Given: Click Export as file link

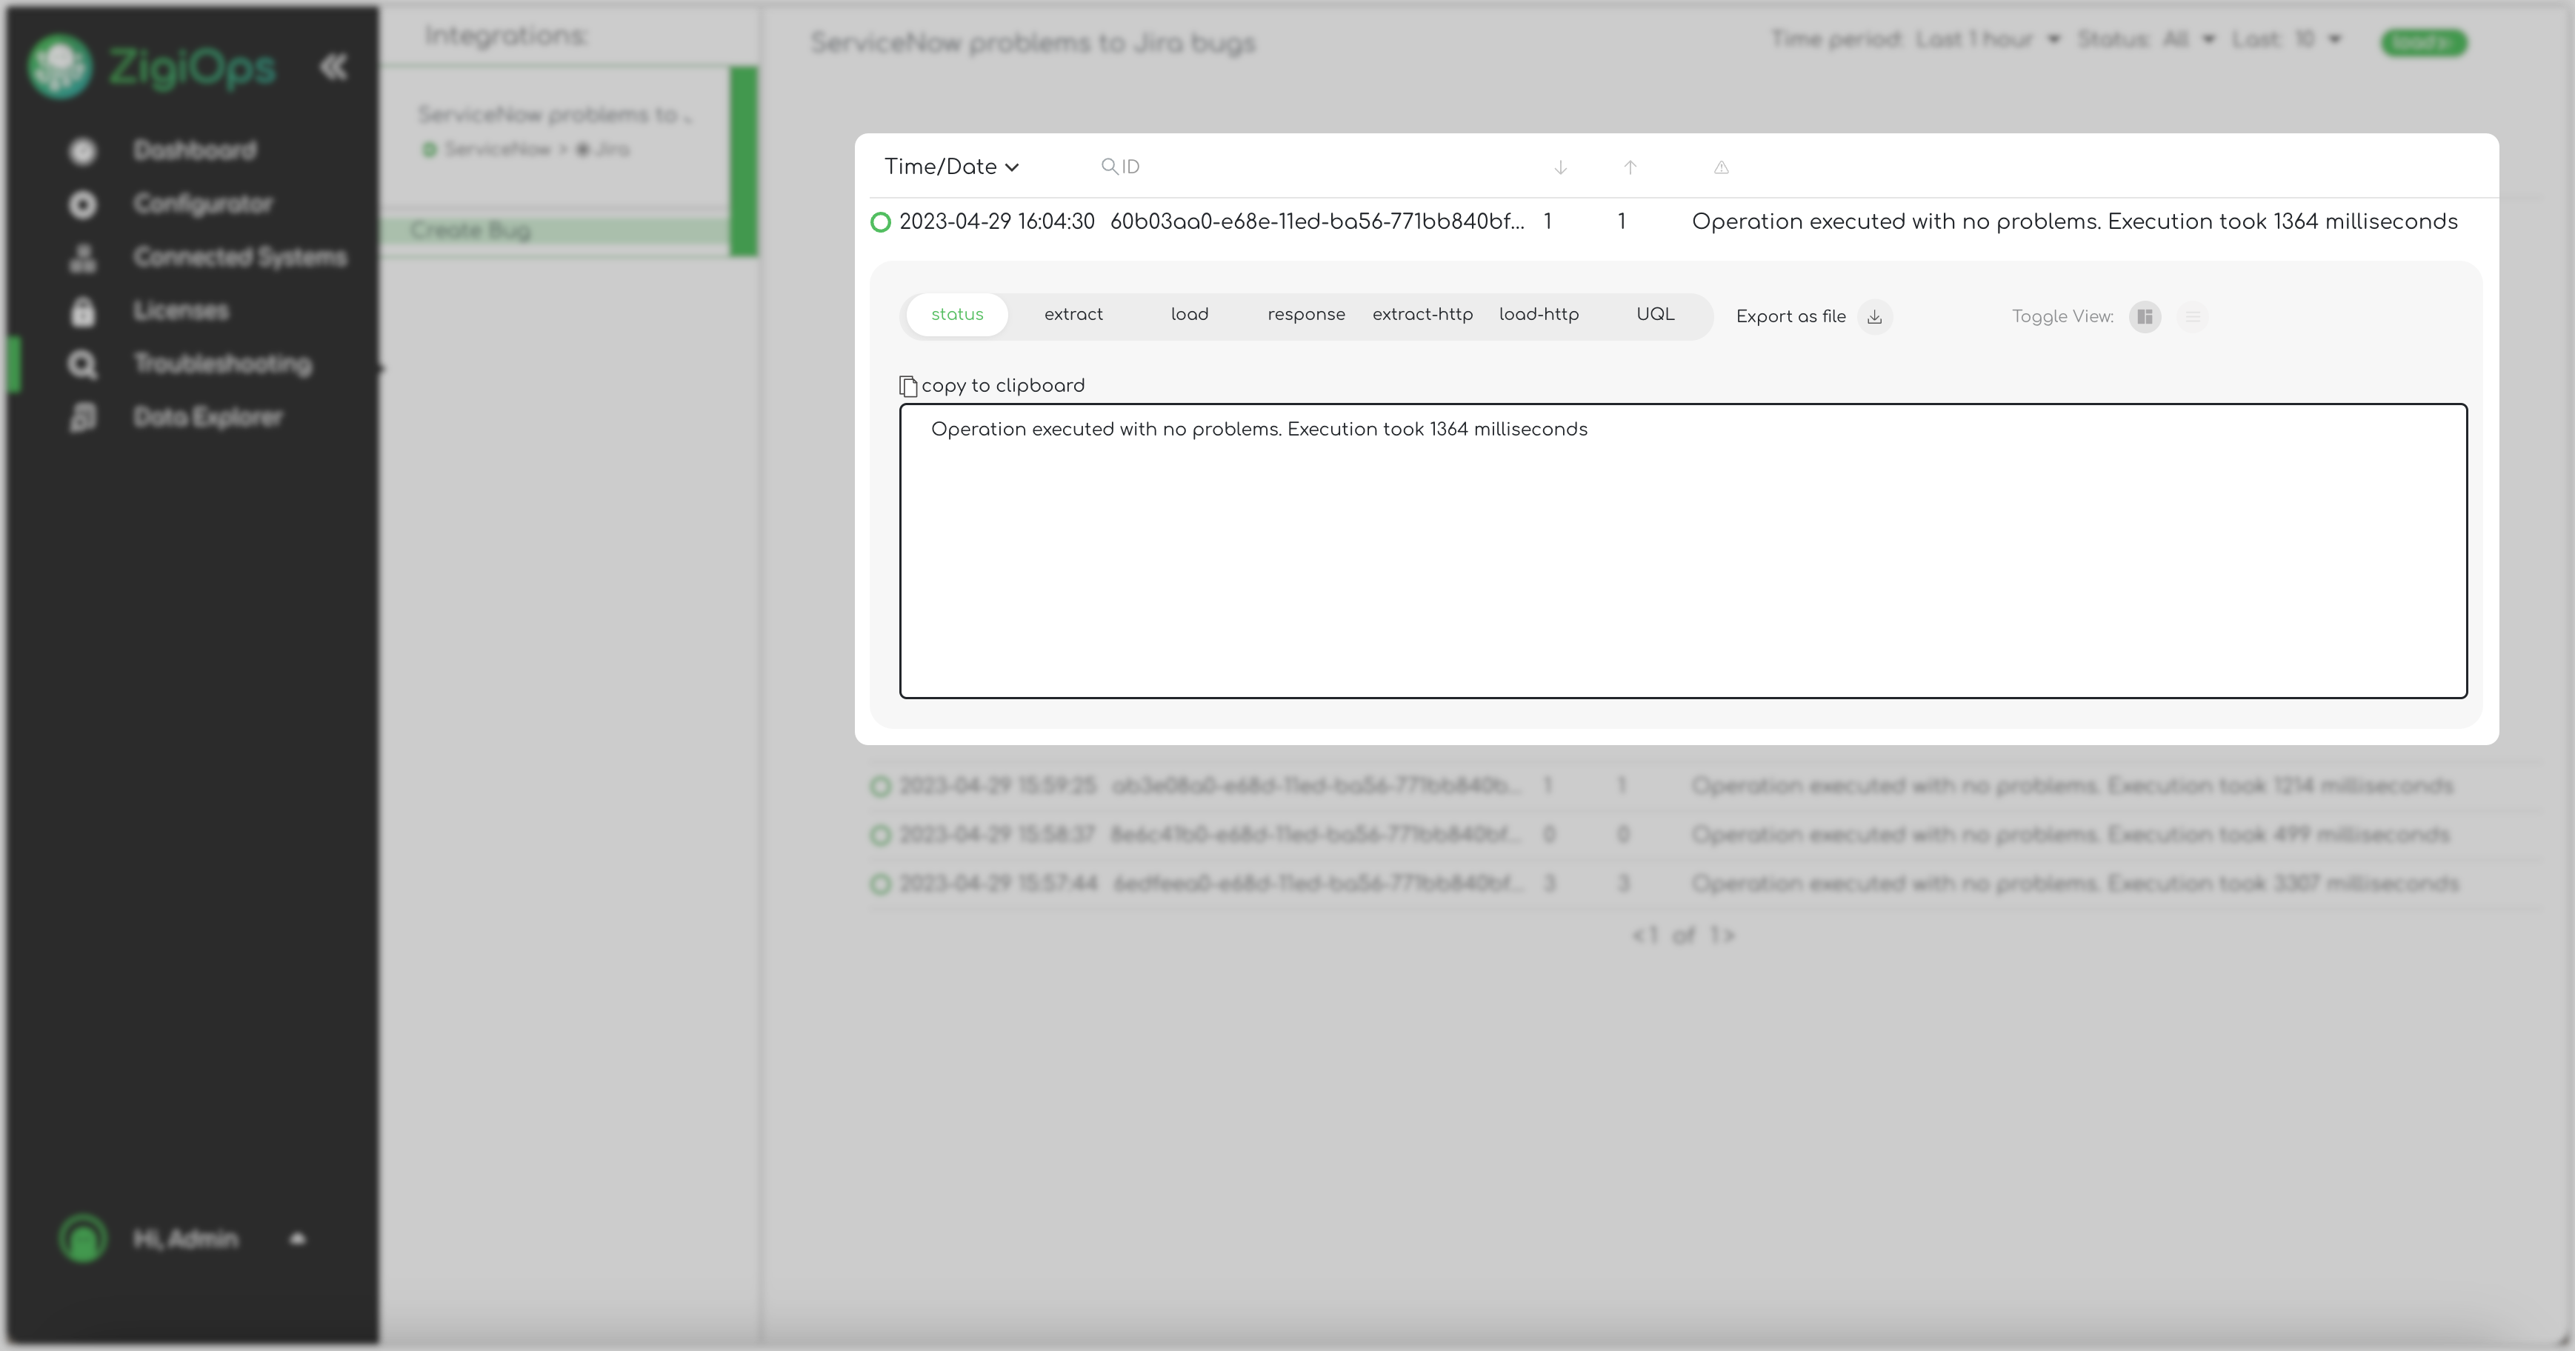Looking at the screenshot, I should click(x=1790, y=317).
